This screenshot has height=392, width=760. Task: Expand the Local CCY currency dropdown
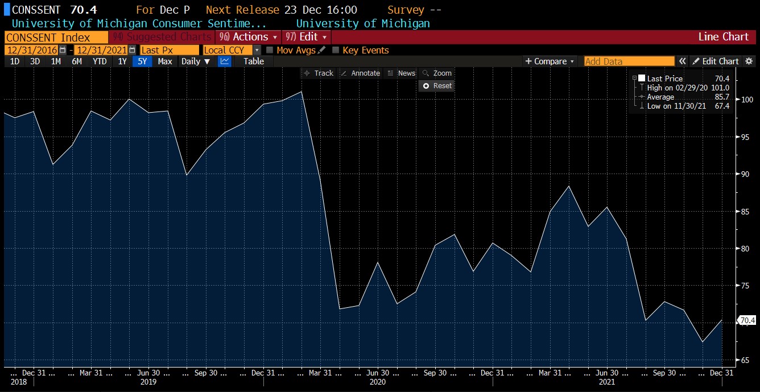click(257, 50)
